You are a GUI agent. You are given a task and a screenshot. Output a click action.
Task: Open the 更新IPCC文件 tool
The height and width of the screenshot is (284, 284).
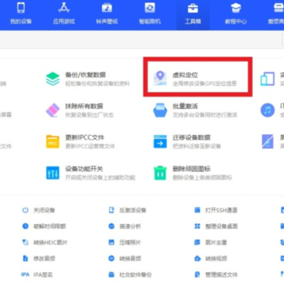click(80, 141)
